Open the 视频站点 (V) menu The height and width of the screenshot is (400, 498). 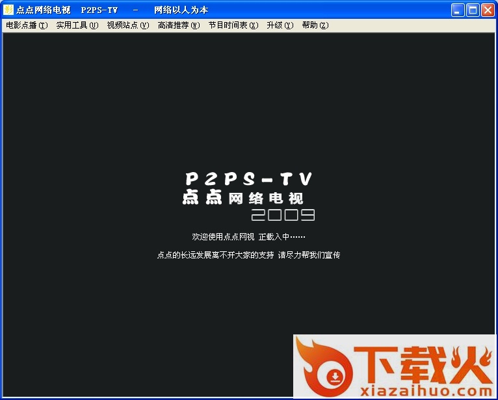(128, 25)
